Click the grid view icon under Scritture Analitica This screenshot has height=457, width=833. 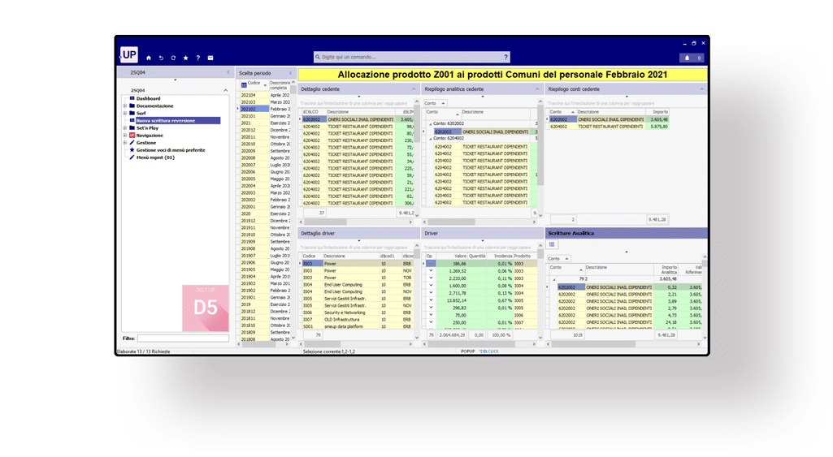[x=553, y=244]
